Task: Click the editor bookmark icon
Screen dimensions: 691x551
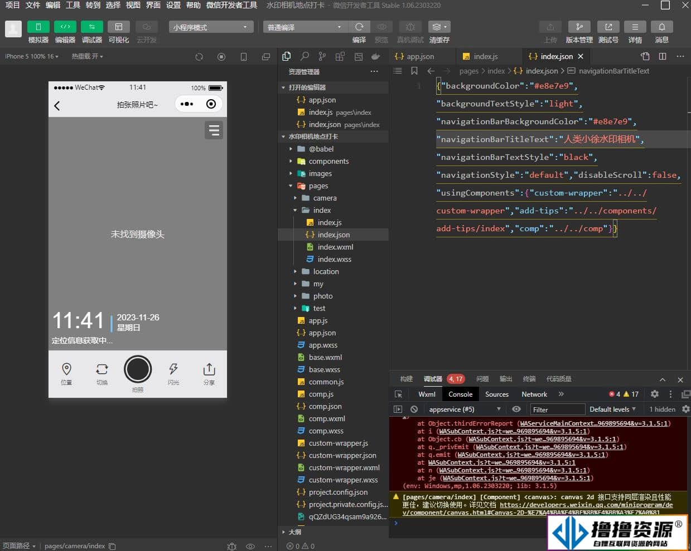Action: (x=414, y=71)
